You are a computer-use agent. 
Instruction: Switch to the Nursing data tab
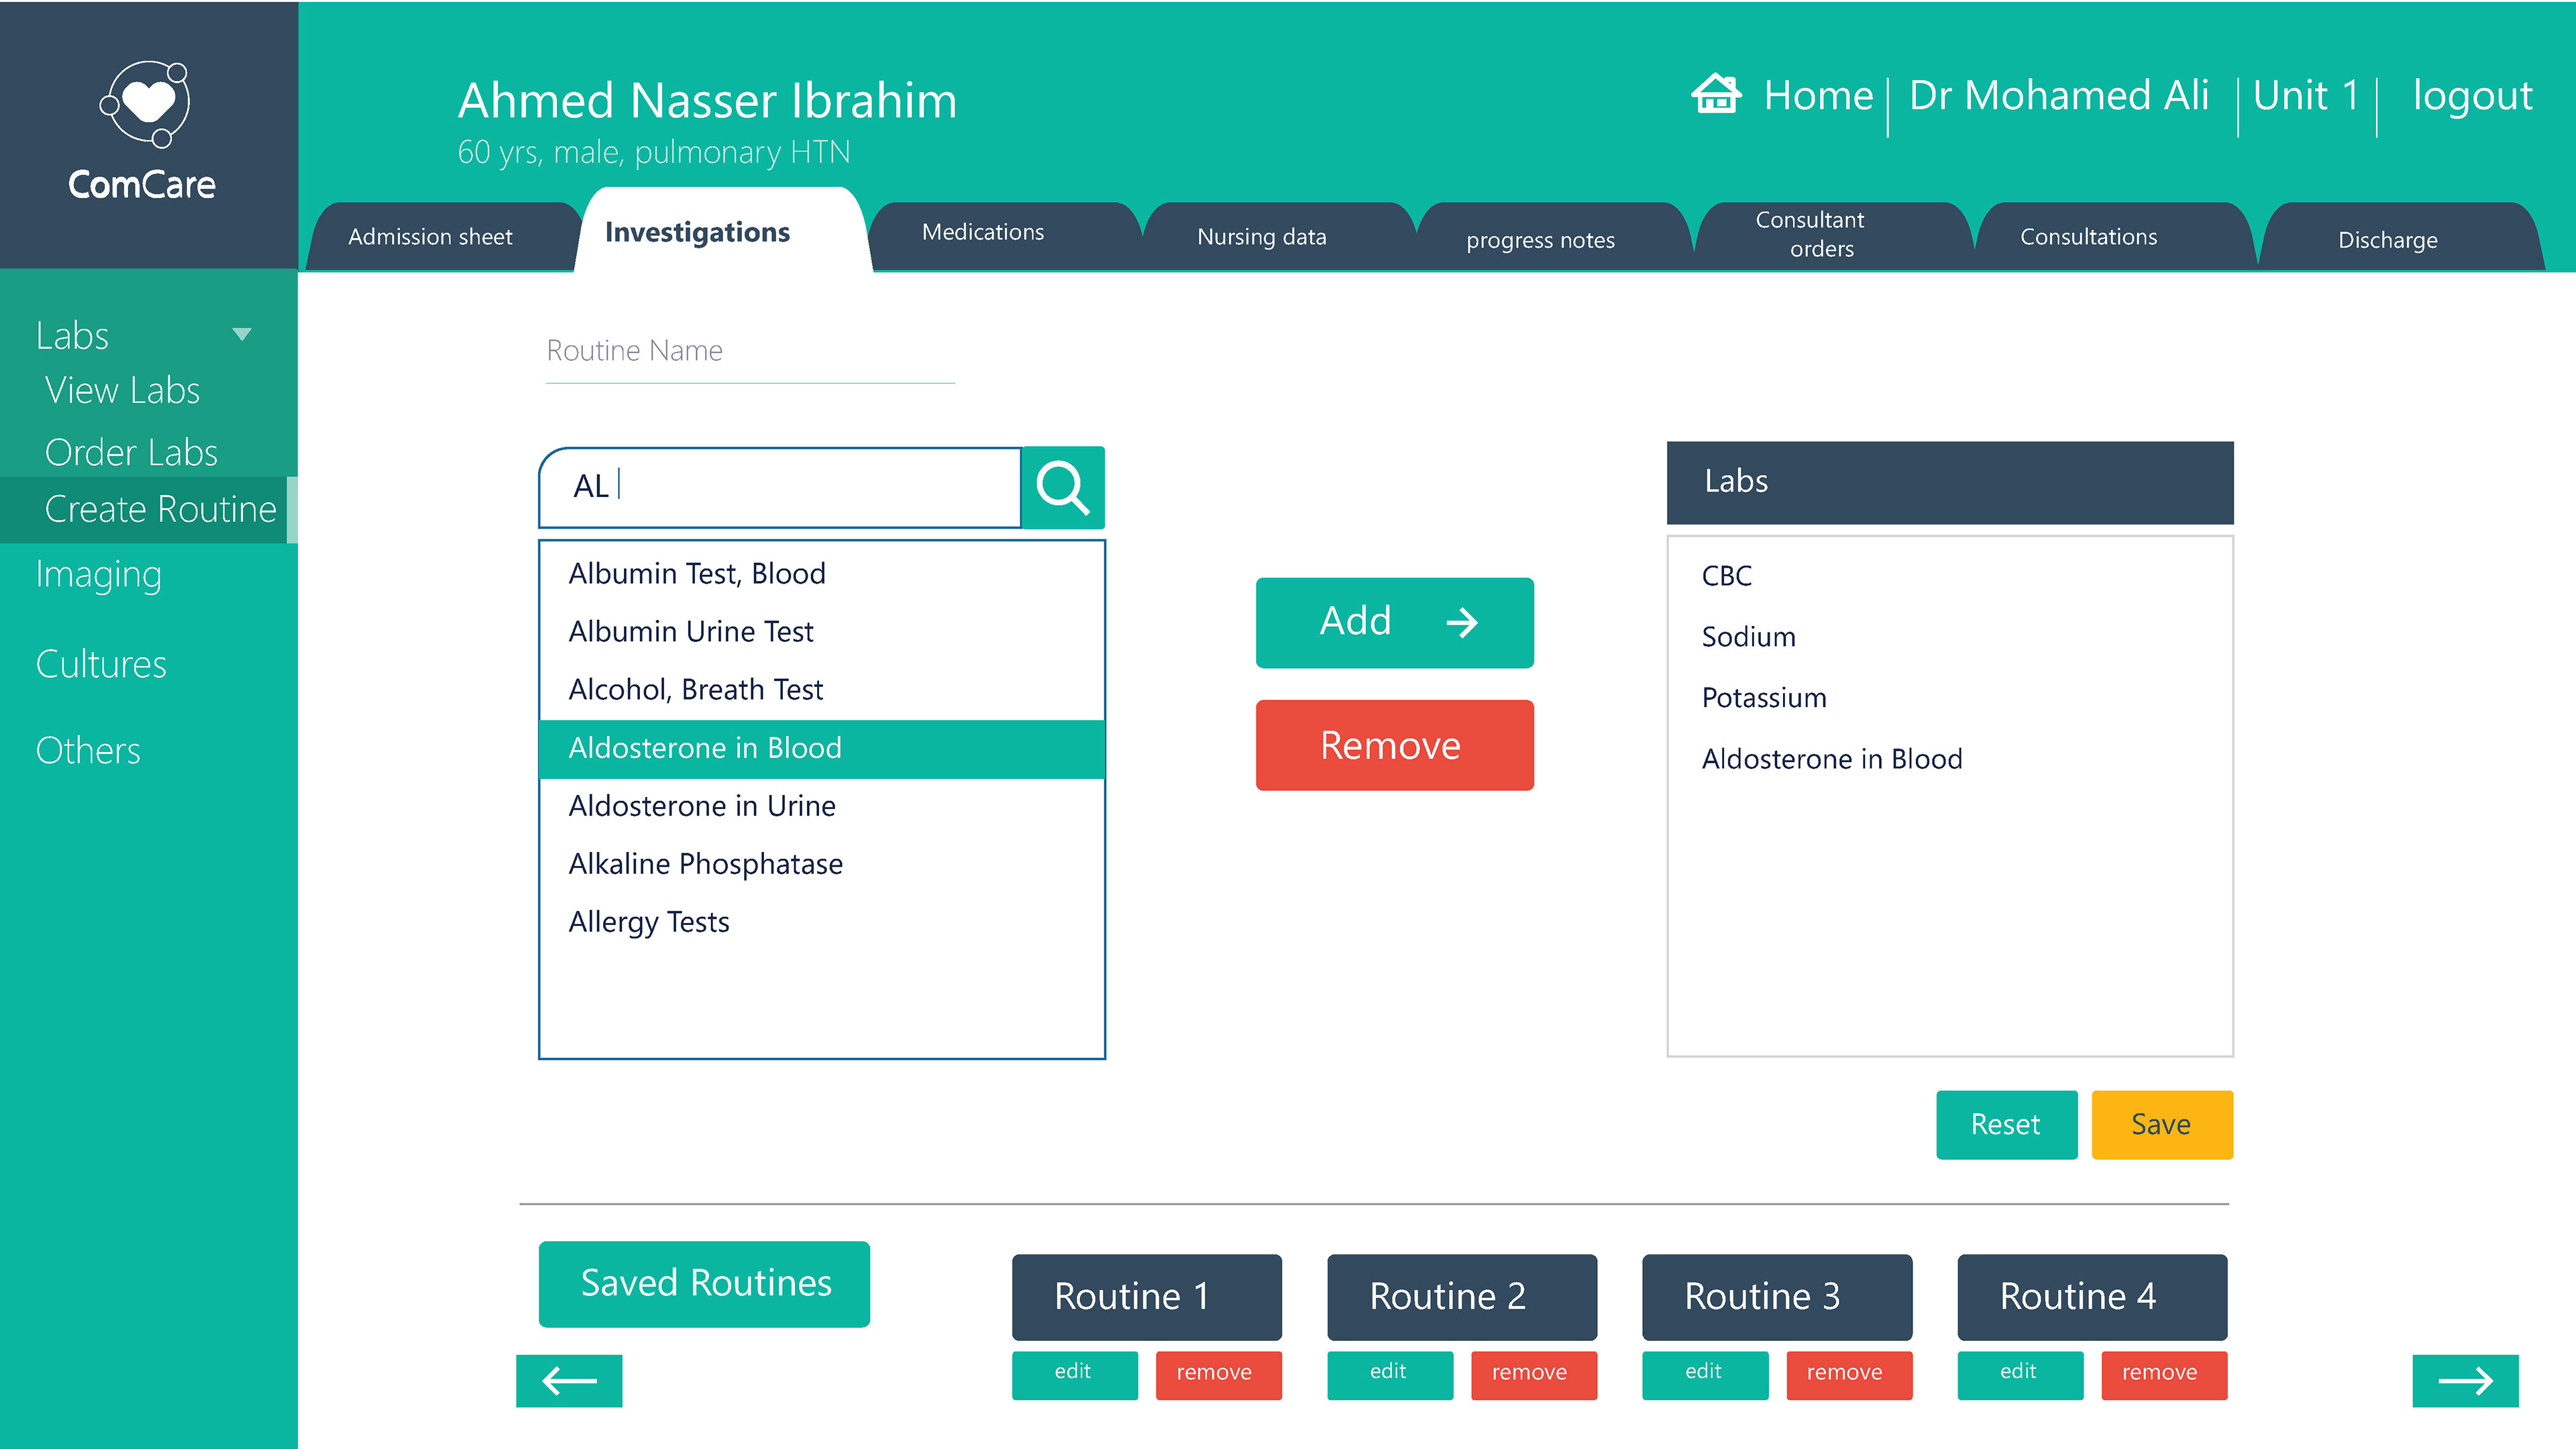pos(1261,237)
